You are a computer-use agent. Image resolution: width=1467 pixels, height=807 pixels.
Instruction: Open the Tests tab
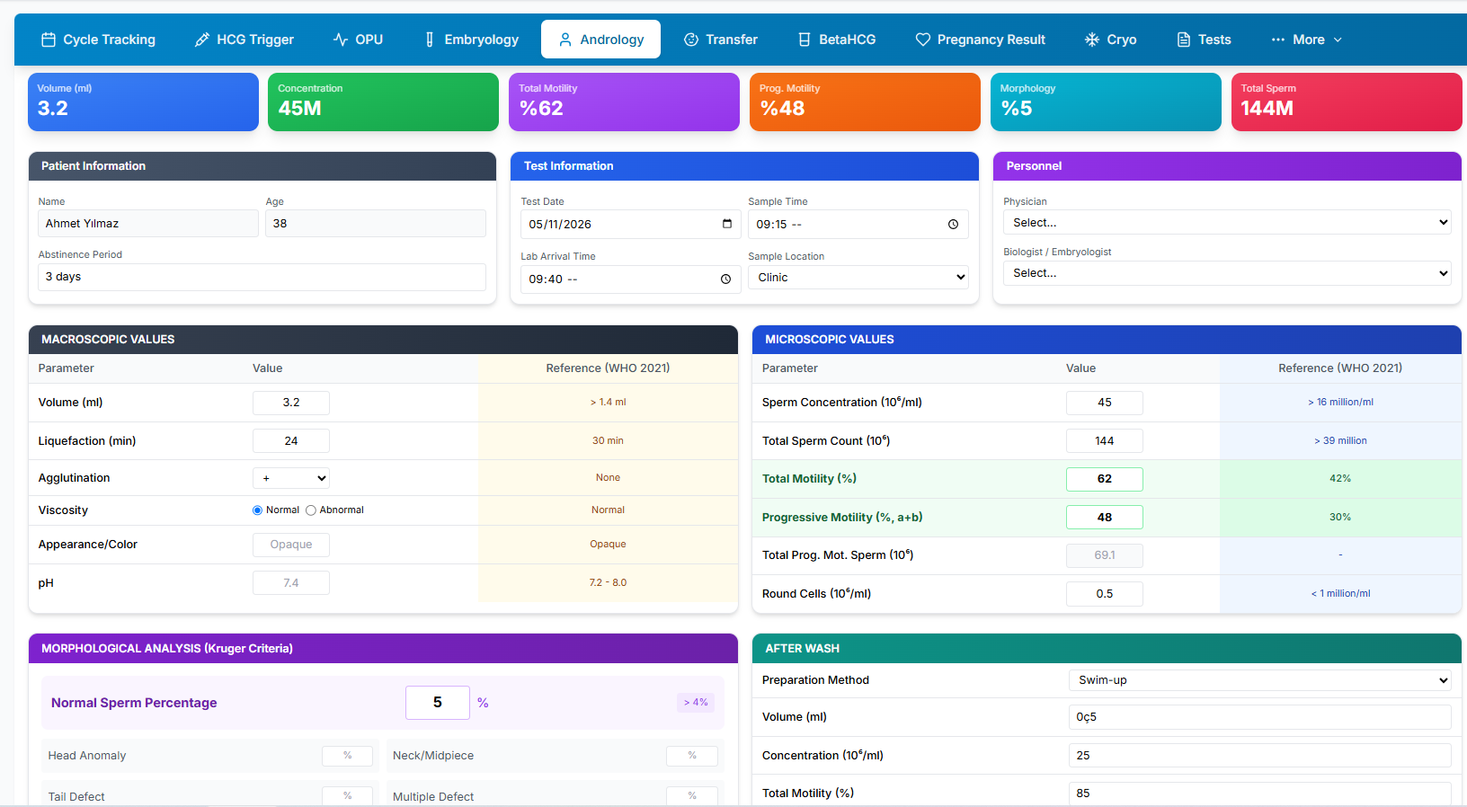pyautogui.click(x=1204, y=40)
